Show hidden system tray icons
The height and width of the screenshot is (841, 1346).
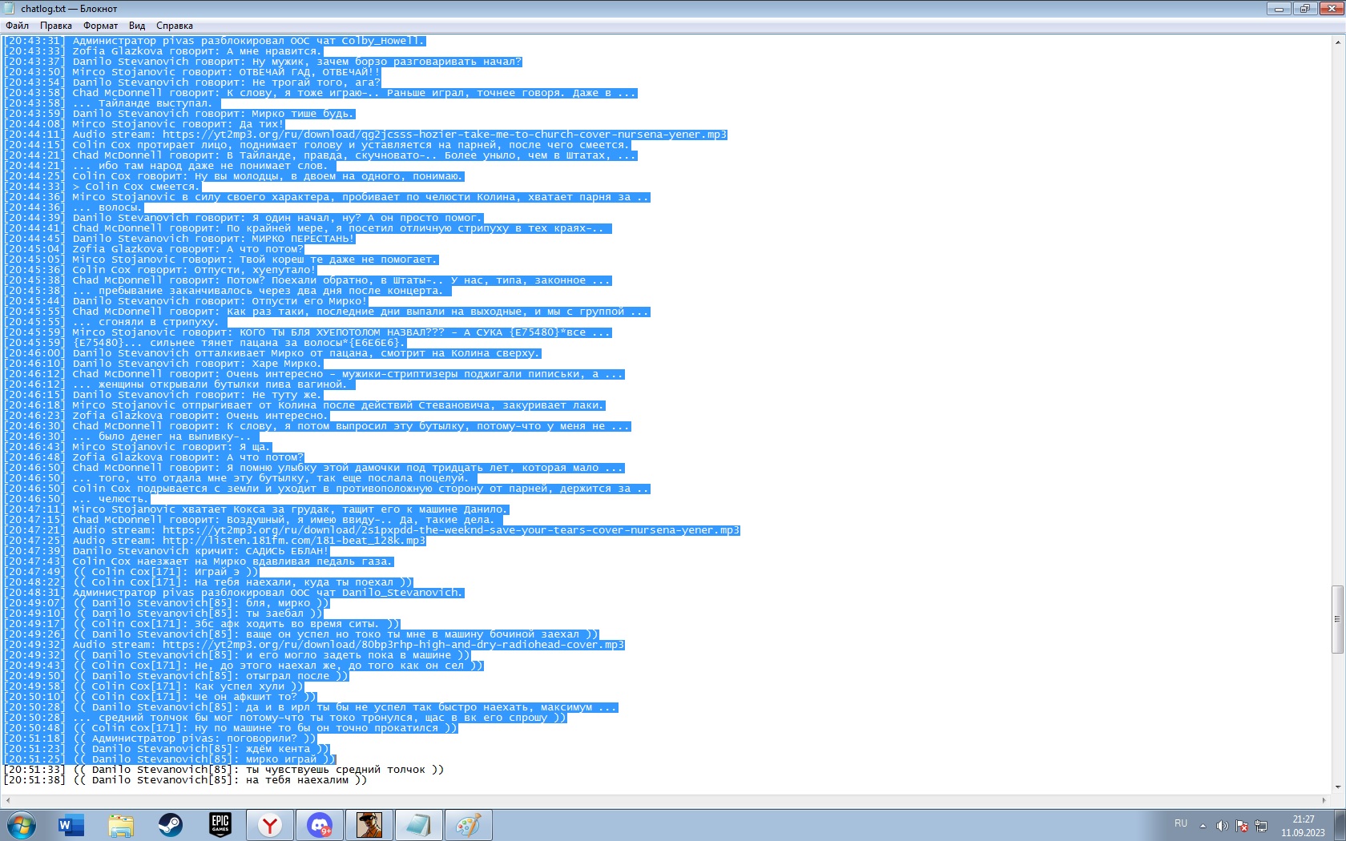tap(1203, 826)
